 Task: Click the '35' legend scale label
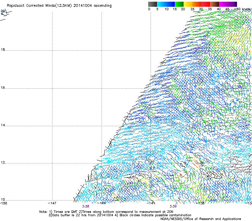pos(210,9)
